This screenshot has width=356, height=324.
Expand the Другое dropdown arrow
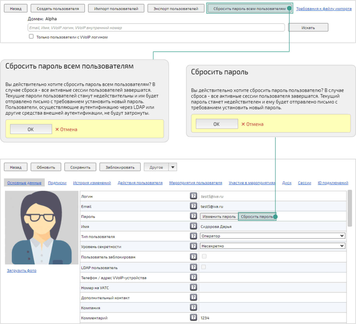(173, 167)
